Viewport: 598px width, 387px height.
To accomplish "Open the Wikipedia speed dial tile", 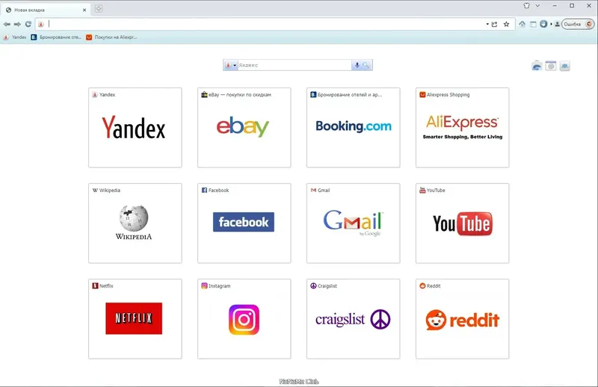I will [x=135, y=223].
